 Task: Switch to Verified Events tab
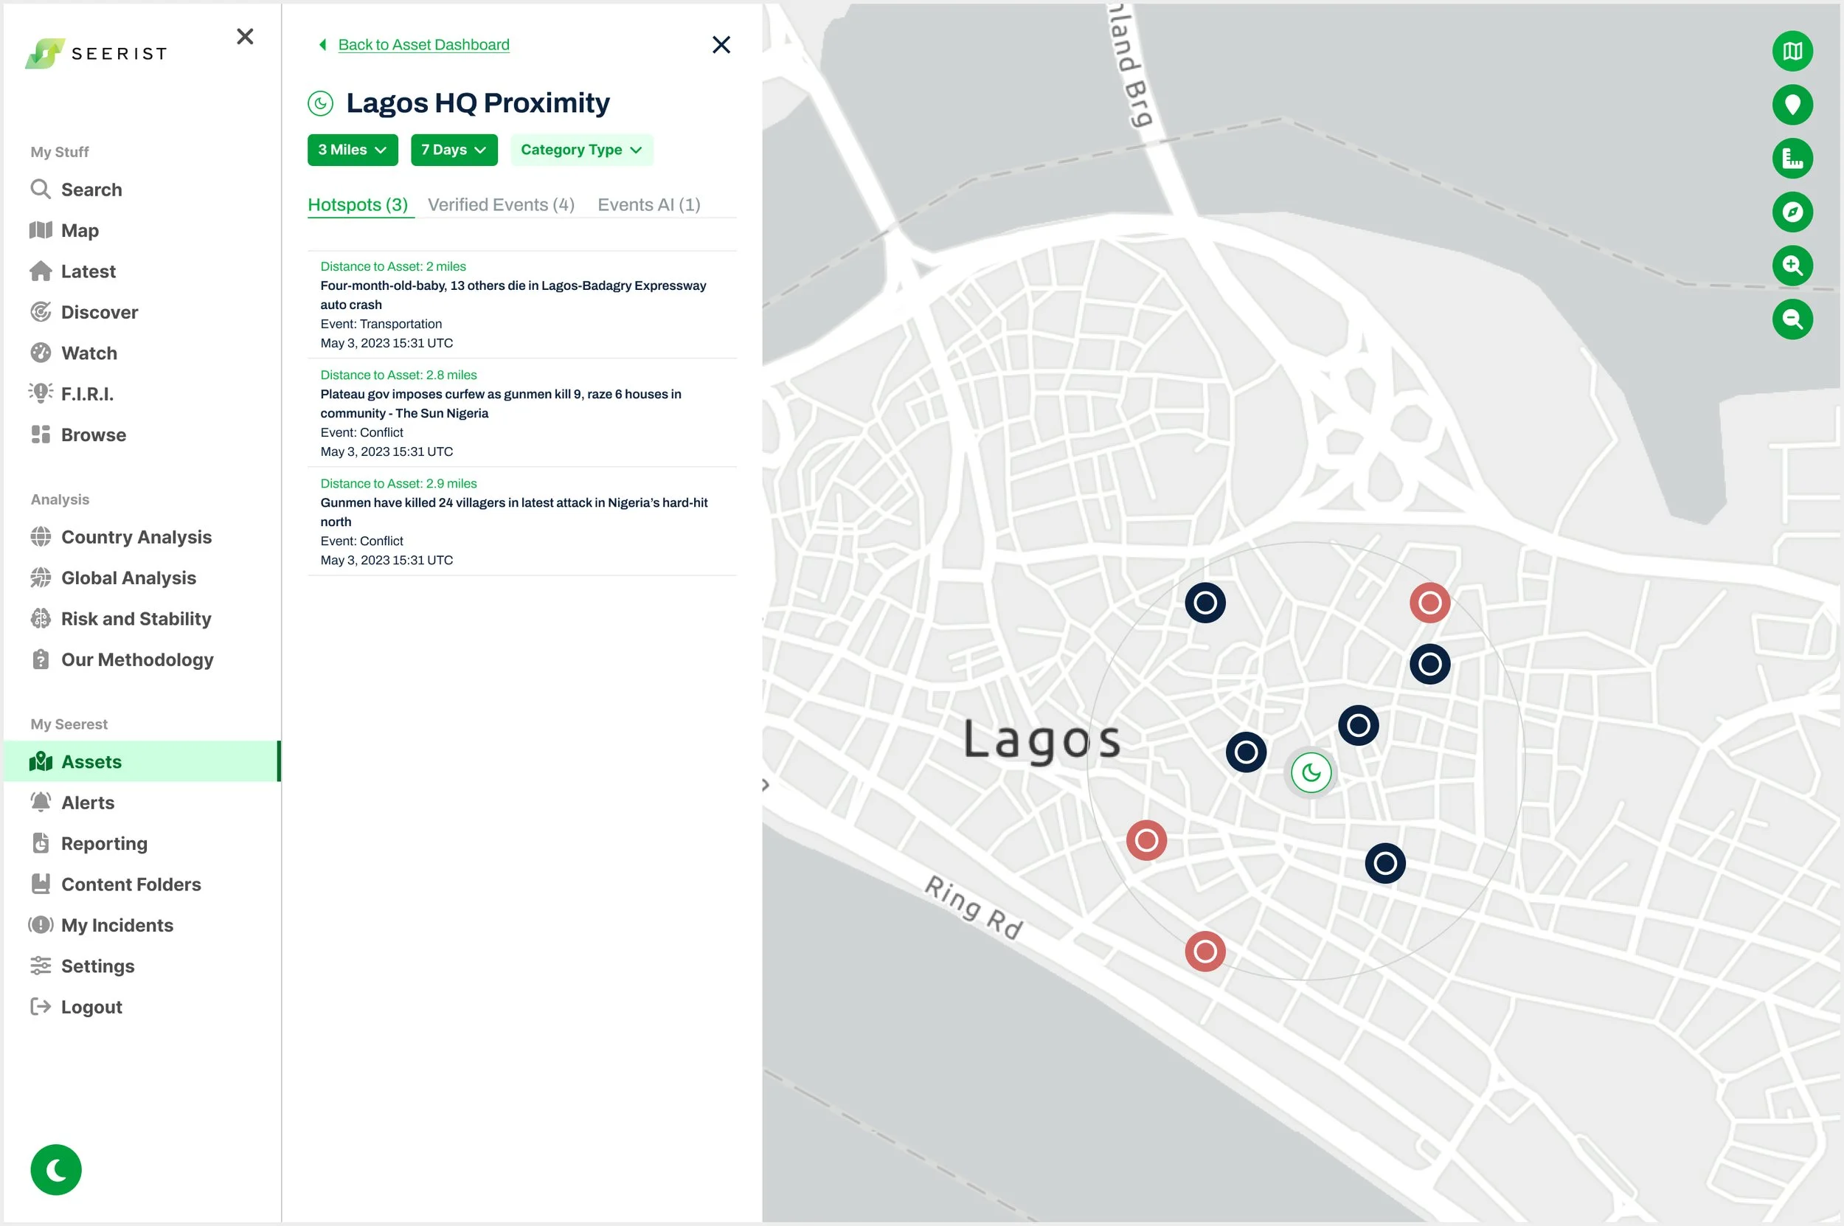pyautogui.click(x=500, y=205)
